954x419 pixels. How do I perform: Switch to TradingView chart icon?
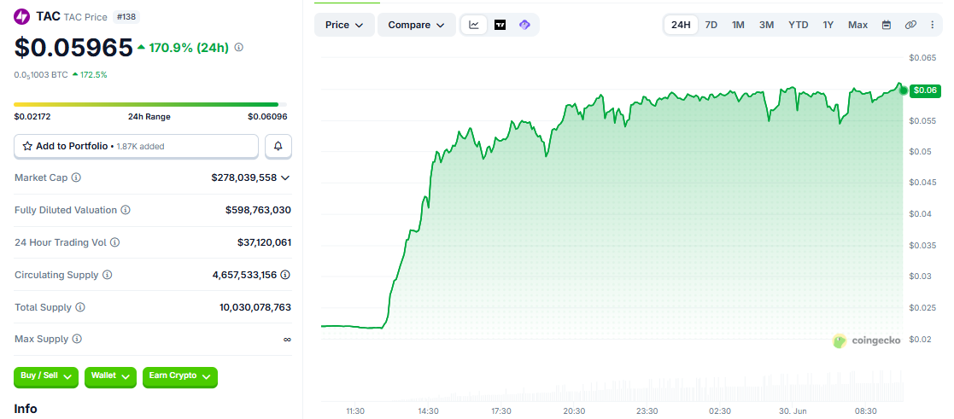point(500,25)
